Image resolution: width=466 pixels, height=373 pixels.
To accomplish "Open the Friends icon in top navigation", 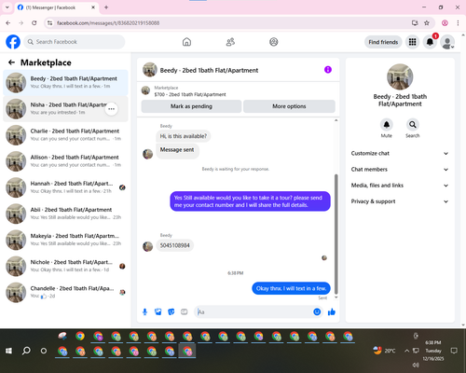I will pyautogui.click(x=230, y=42).
